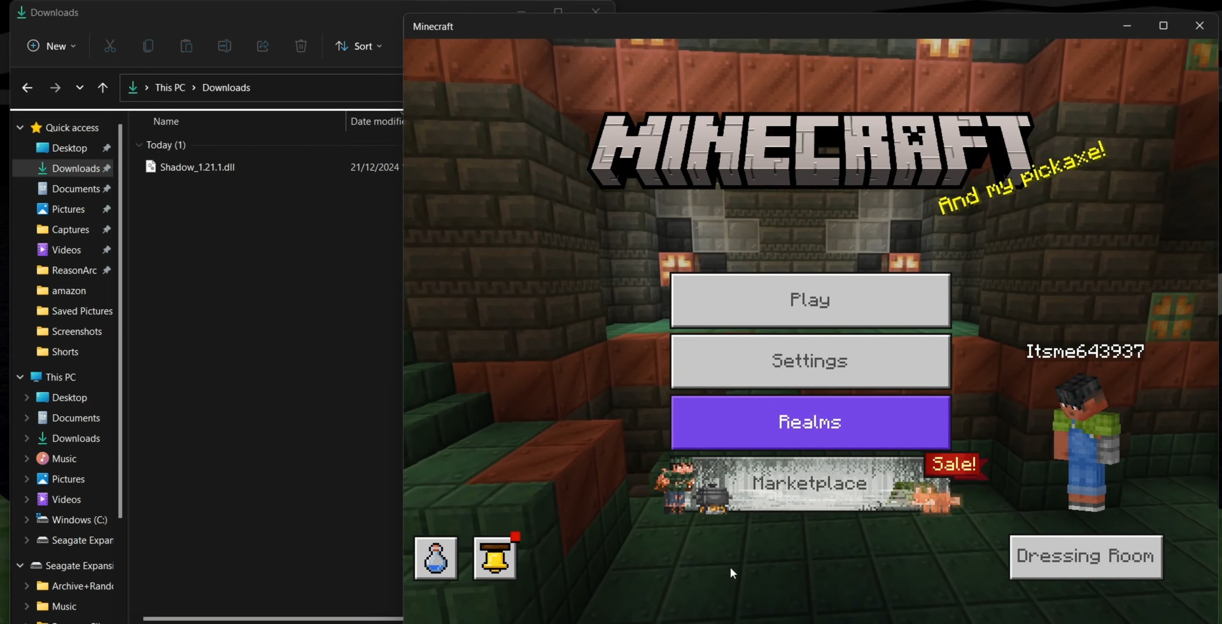
Task: Click Downloads in the address breadcrumb
Action: coord(226,87)
